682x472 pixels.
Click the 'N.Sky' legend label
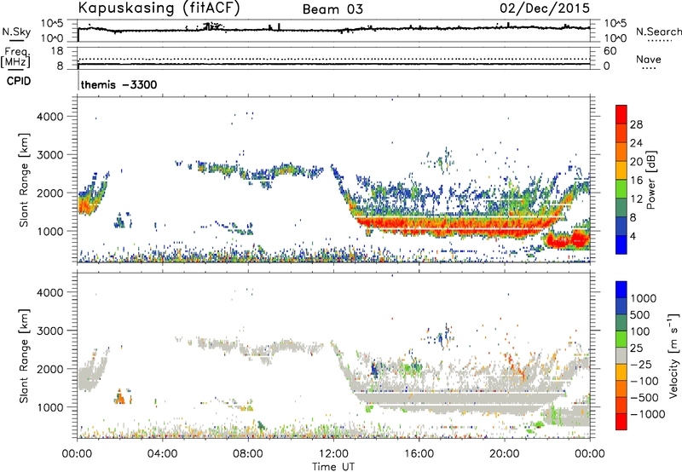coord(16,32)
